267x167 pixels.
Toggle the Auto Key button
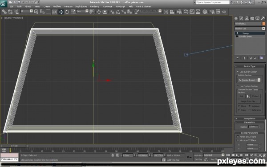pos(198,155)
